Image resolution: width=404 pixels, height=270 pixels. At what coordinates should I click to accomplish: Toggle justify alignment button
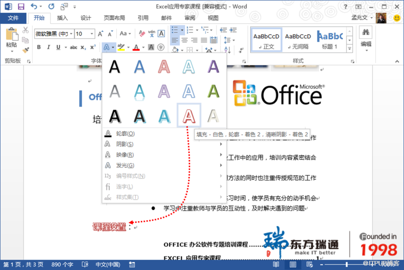pos(204,40)
